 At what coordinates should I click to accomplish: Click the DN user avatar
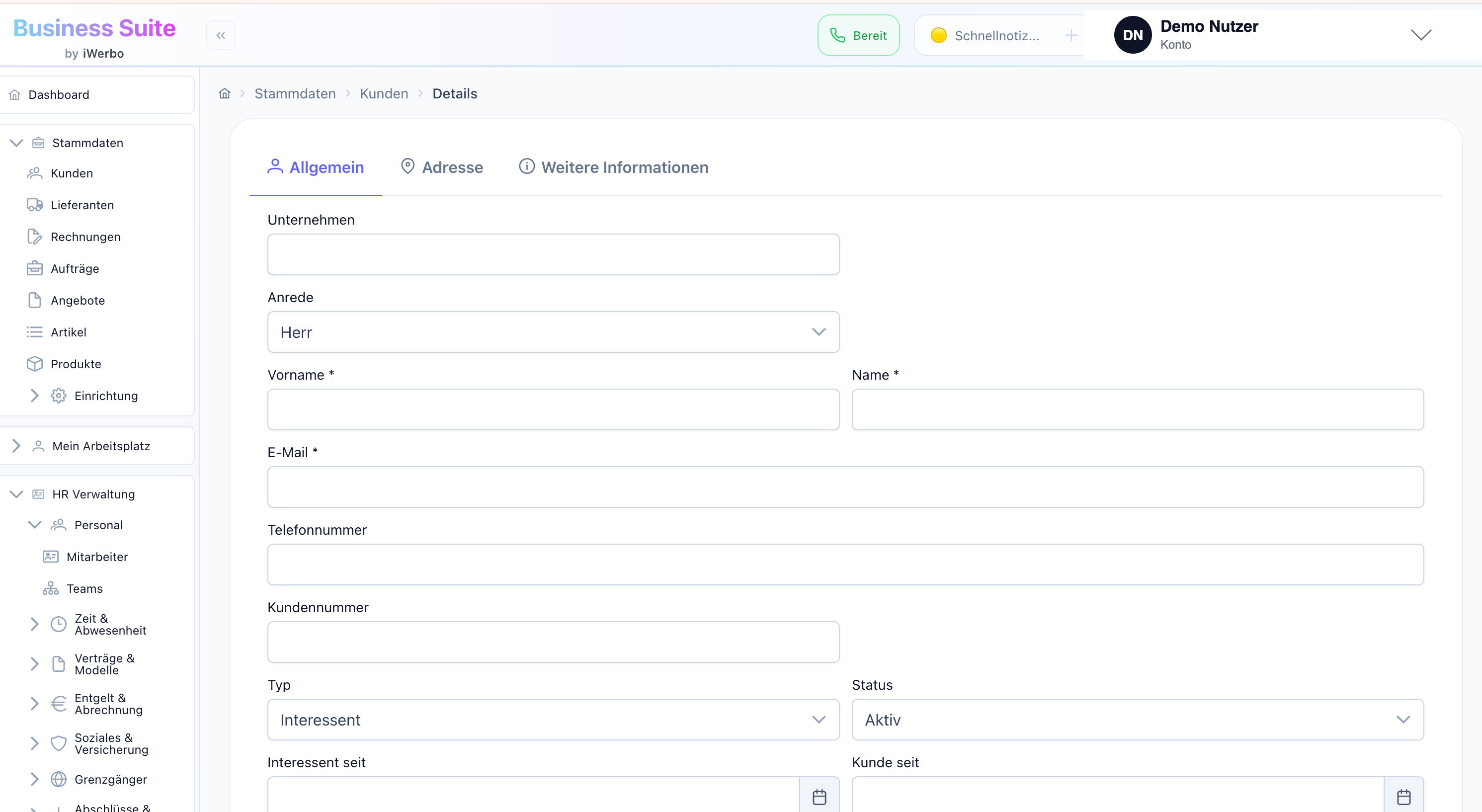coord(1132,35)
